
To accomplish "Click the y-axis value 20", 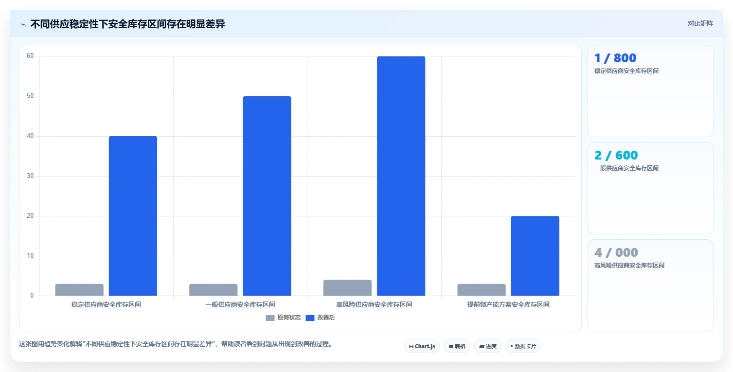I will [x=30, y=216].
